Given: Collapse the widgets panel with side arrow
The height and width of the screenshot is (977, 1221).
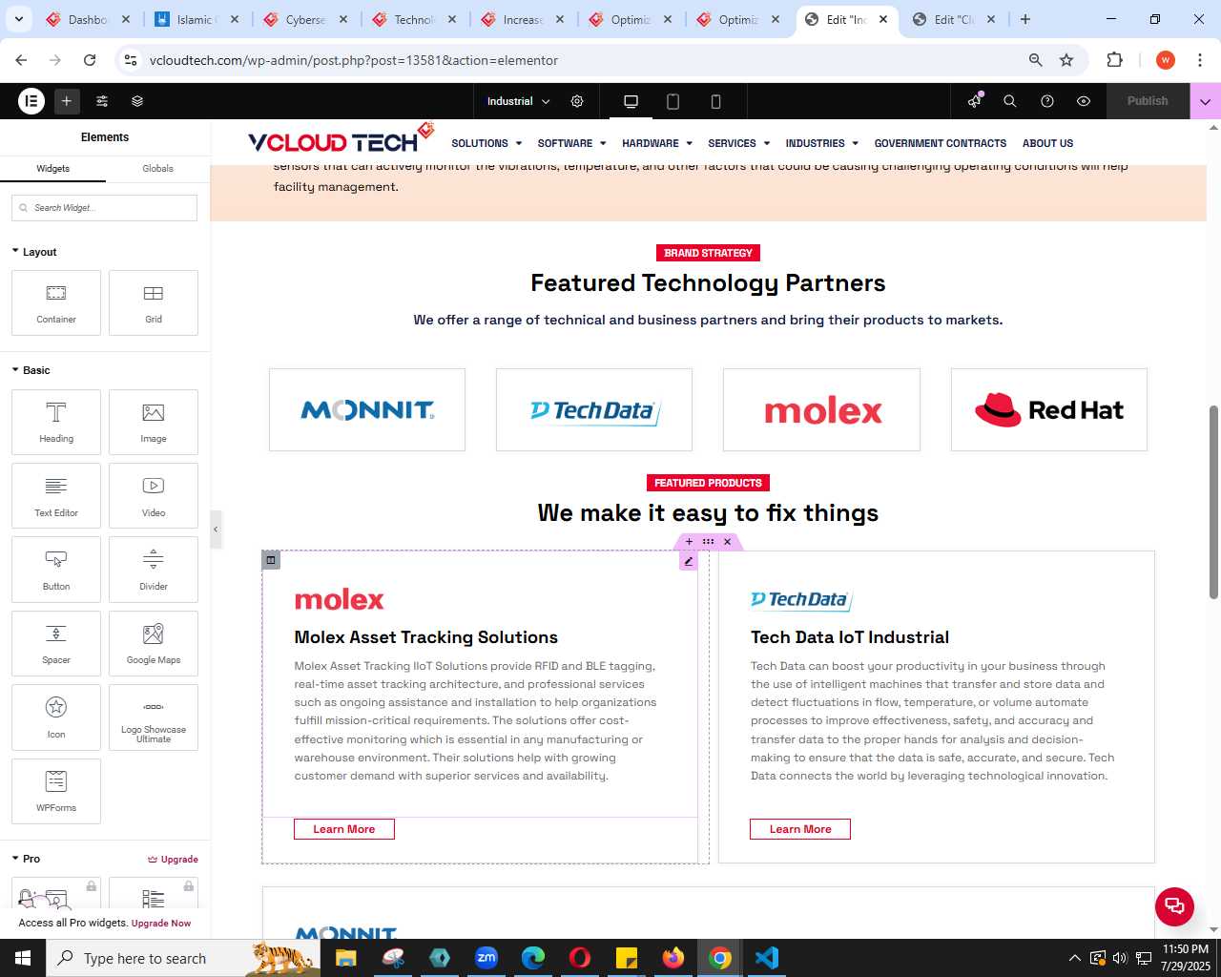Looking at the screenshot, I should point(216,529).
